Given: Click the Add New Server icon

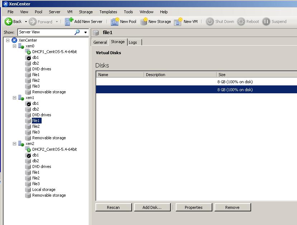Looking at the screenshot, I should pos(69,22).
